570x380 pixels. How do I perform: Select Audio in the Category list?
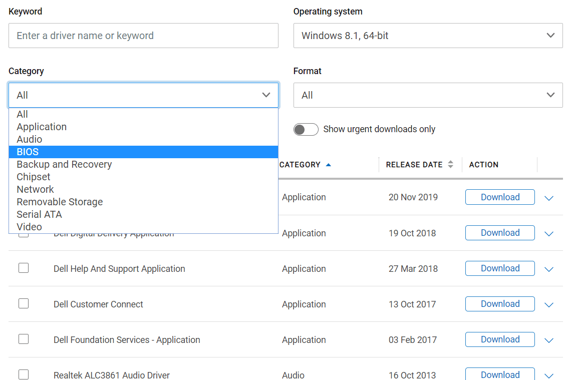(143, 140)
